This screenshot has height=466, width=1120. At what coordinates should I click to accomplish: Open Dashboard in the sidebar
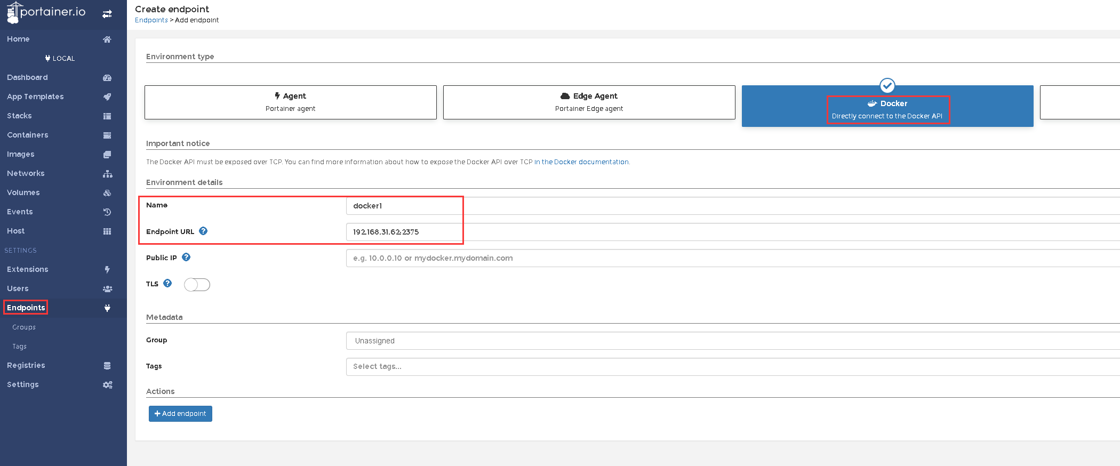pyautogui.click(x=27, y=77)
